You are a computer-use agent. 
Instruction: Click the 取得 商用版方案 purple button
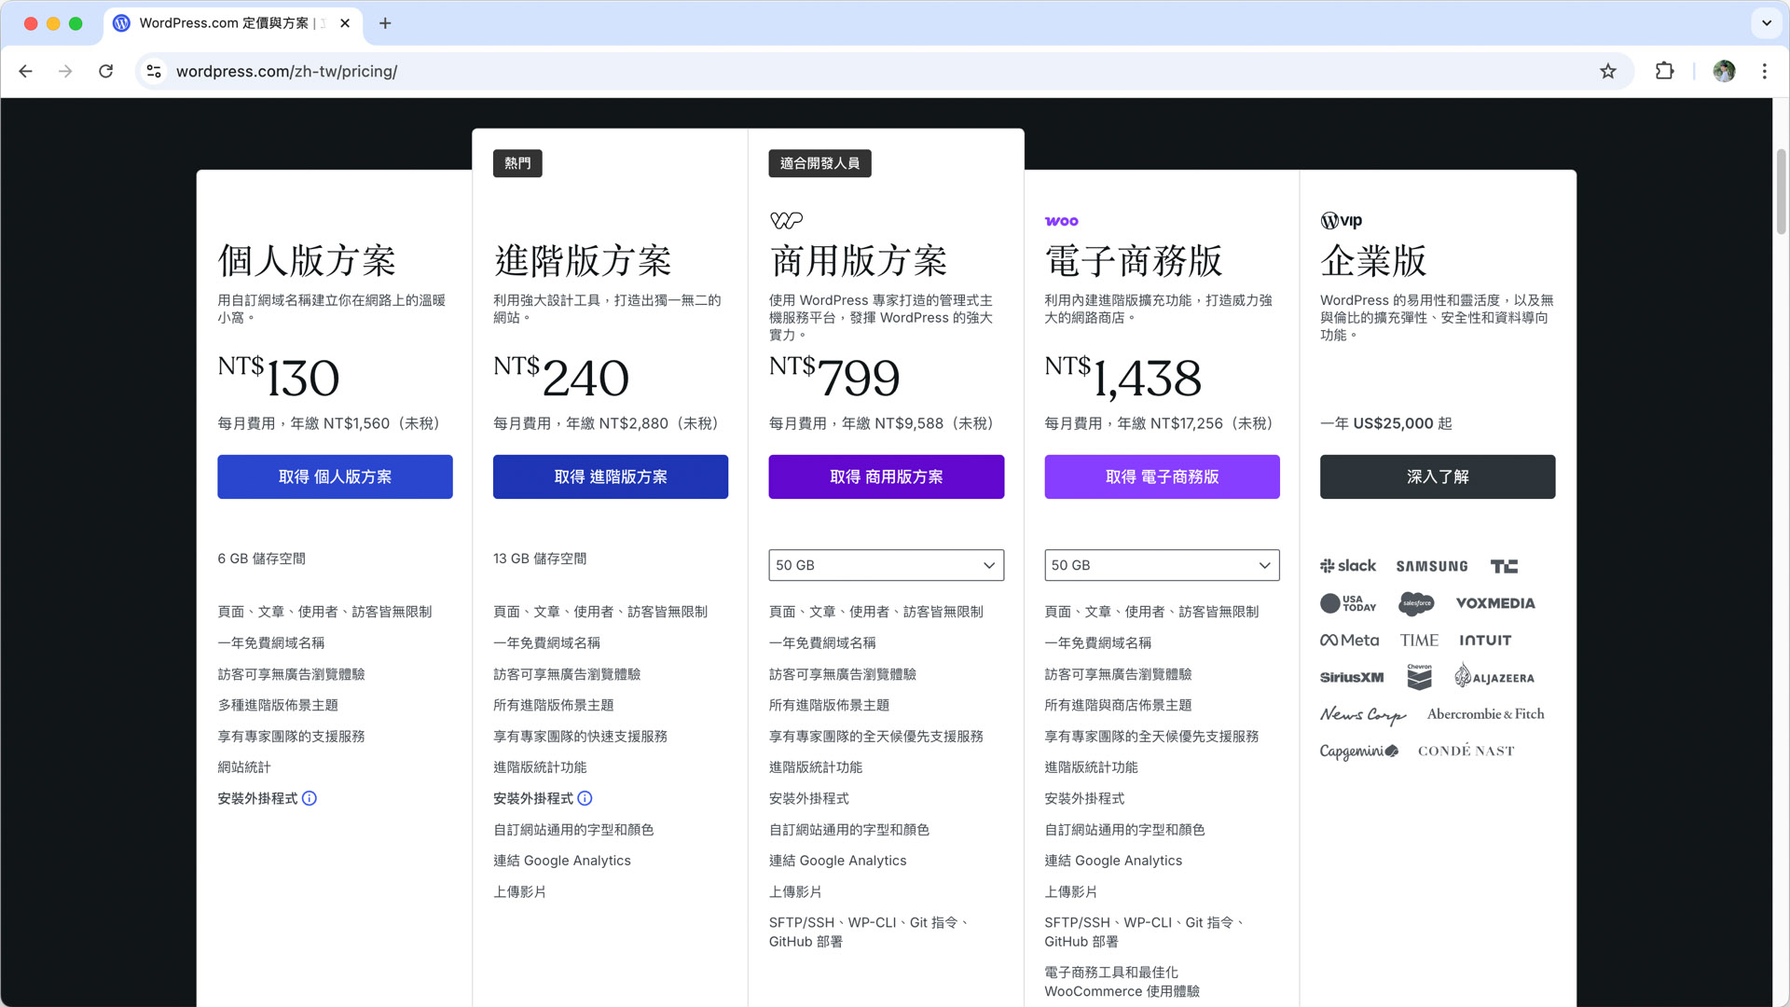[886, 476]
